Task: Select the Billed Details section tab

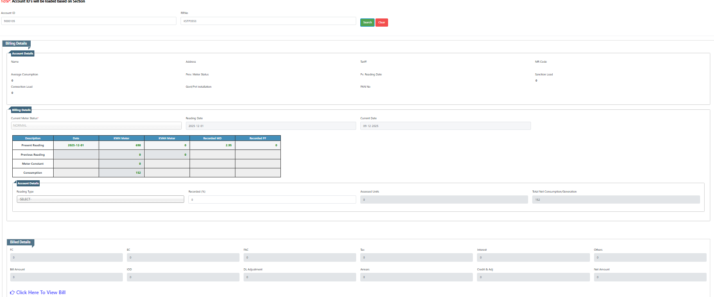Action: tap(20, 242)
